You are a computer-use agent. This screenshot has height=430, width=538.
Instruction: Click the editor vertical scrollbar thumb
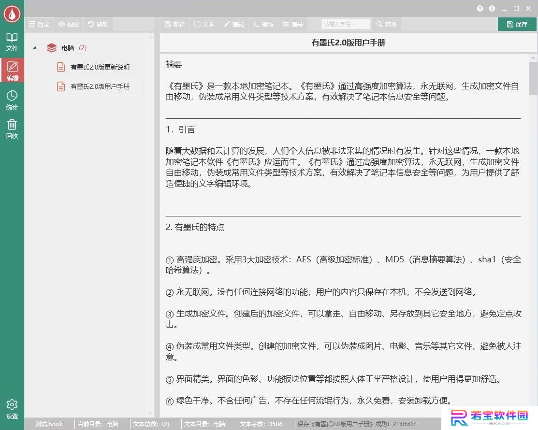(533, 79)
